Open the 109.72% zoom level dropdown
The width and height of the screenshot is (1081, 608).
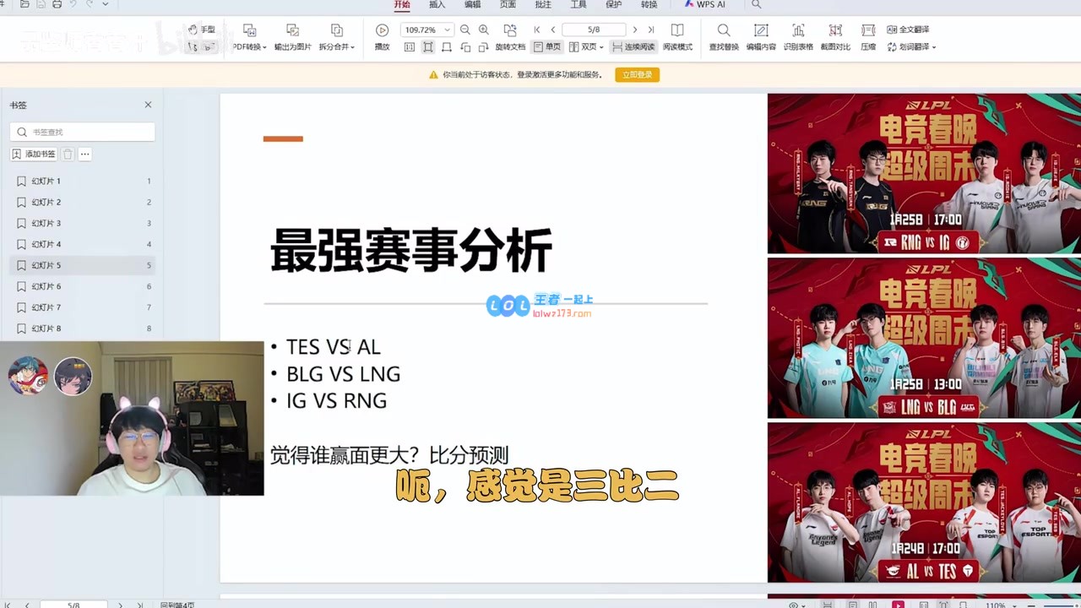(447, 30)
